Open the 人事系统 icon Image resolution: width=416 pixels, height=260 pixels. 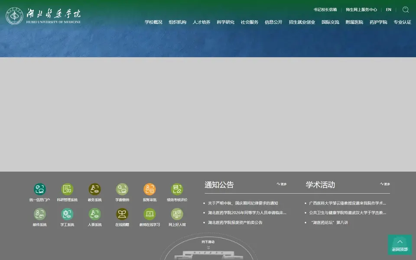tap(95, 214)
